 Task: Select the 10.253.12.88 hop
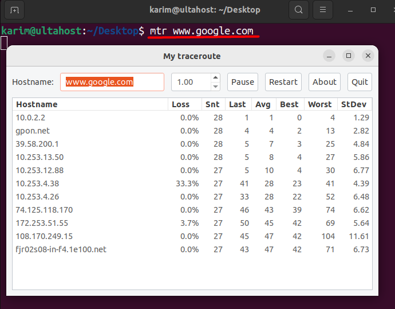point(192,170)
